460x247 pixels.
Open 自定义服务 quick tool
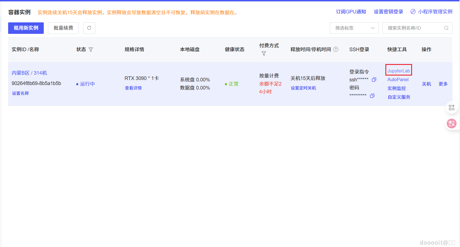click(x=399, y=97)
